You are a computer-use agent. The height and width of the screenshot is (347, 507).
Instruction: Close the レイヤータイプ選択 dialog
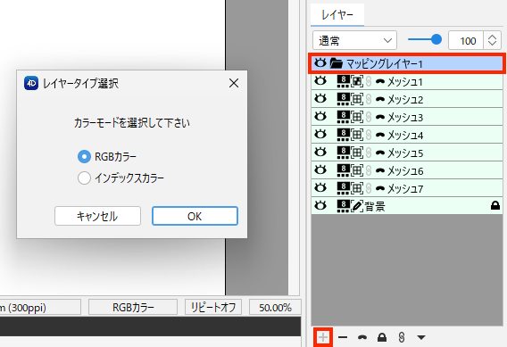click(234, 83)
